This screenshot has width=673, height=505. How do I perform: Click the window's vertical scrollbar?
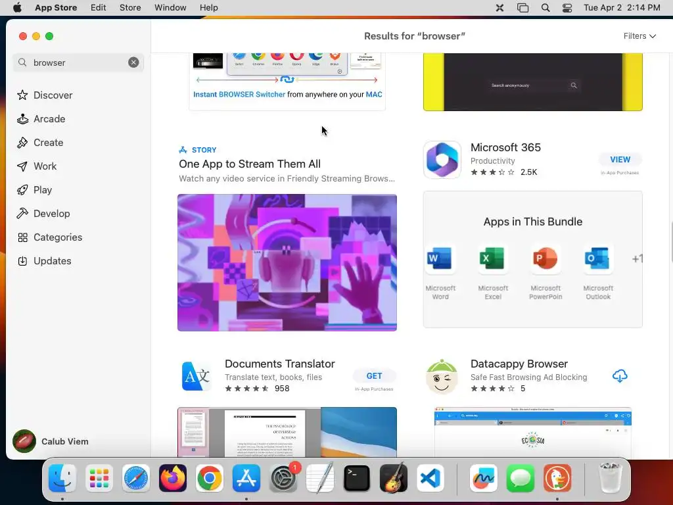[x=671, y=241]
